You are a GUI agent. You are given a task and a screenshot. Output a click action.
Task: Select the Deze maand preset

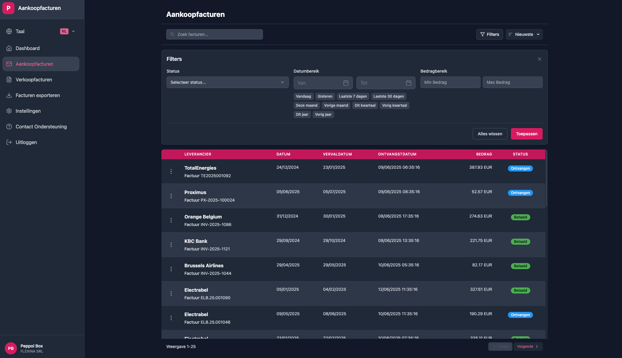pyautogui.click(x=307, y=105)
